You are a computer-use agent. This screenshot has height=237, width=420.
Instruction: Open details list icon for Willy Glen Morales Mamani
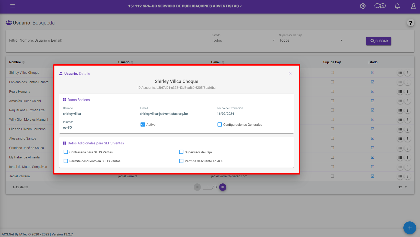(400, 120)
